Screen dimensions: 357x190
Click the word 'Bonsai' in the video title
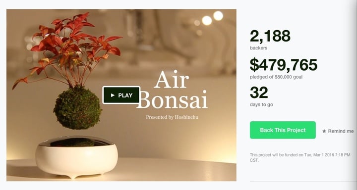(172, 99)
